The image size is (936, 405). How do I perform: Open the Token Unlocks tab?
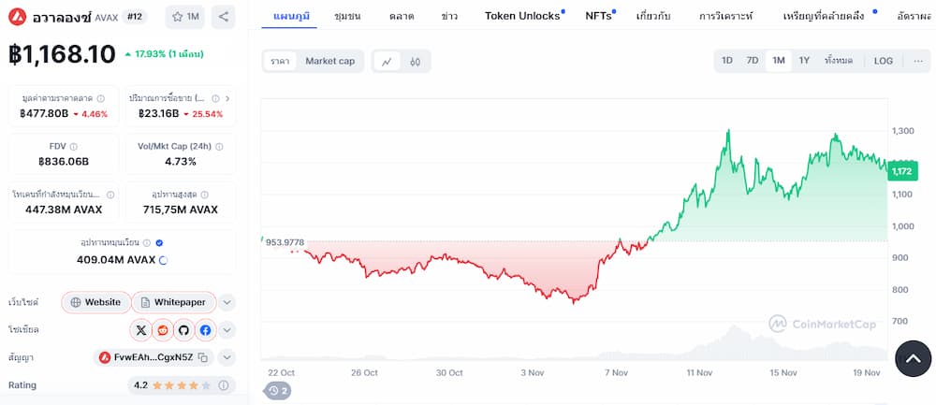[x=522, y=16]
